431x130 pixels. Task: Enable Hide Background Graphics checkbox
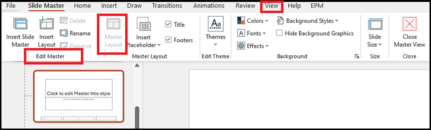point(280,33)
